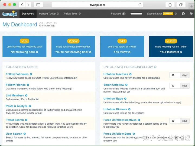This screenshot has width=195, height=146.
Task: Open You're not following back tile
Action: pyautogui.click(x=73, y=47)
